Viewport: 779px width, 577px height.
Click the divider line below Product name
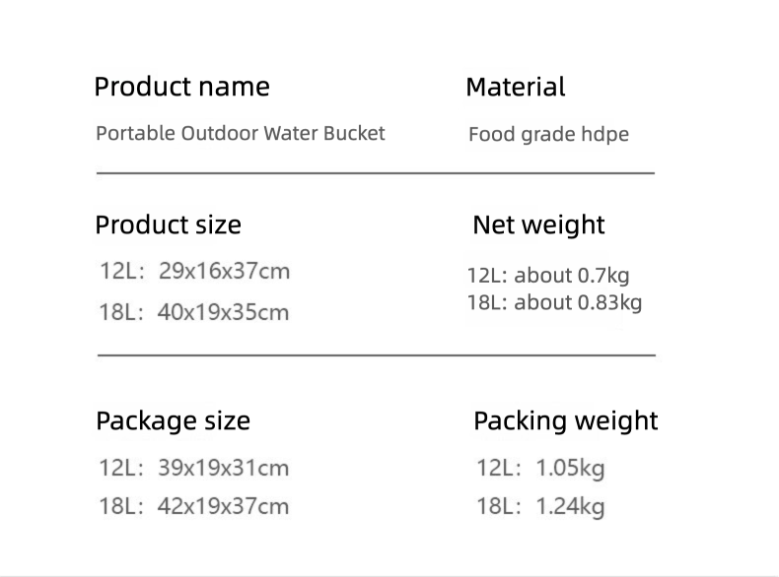(x=375, y=173)
